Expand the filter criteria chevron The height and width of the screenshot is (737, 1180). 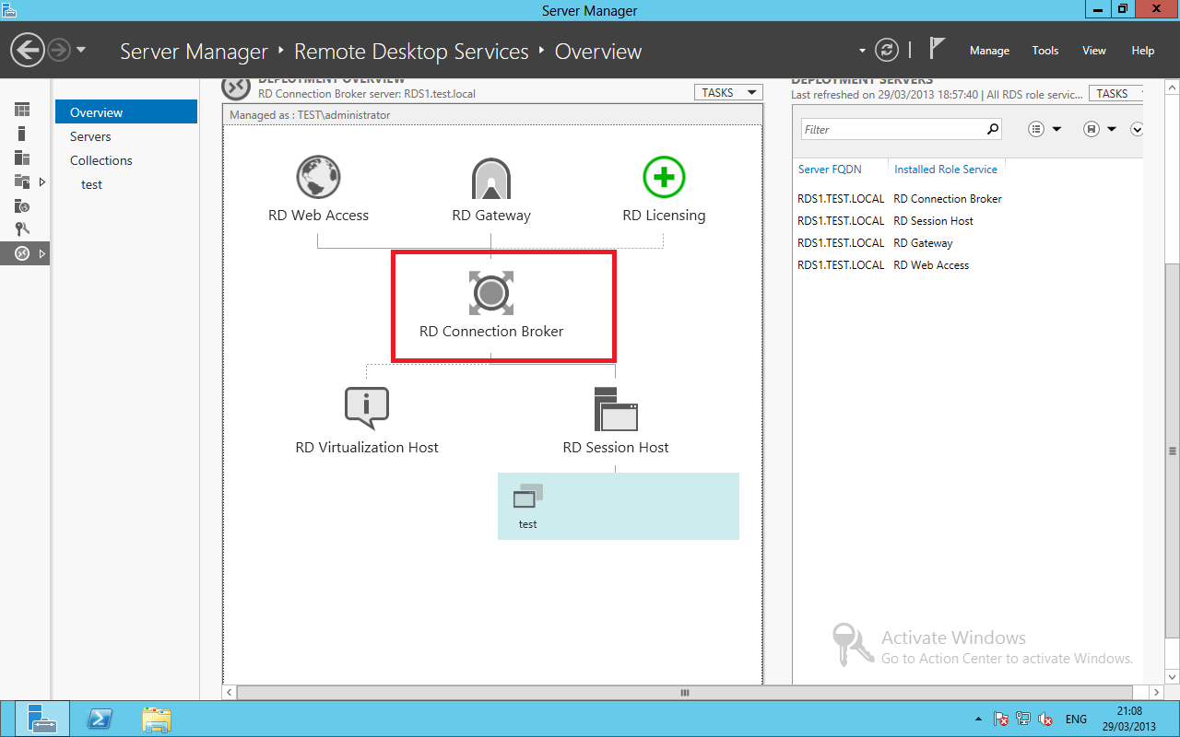1136,129
